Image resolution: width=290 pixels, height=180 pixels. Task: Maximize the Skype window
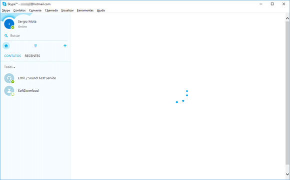(272, 4)
